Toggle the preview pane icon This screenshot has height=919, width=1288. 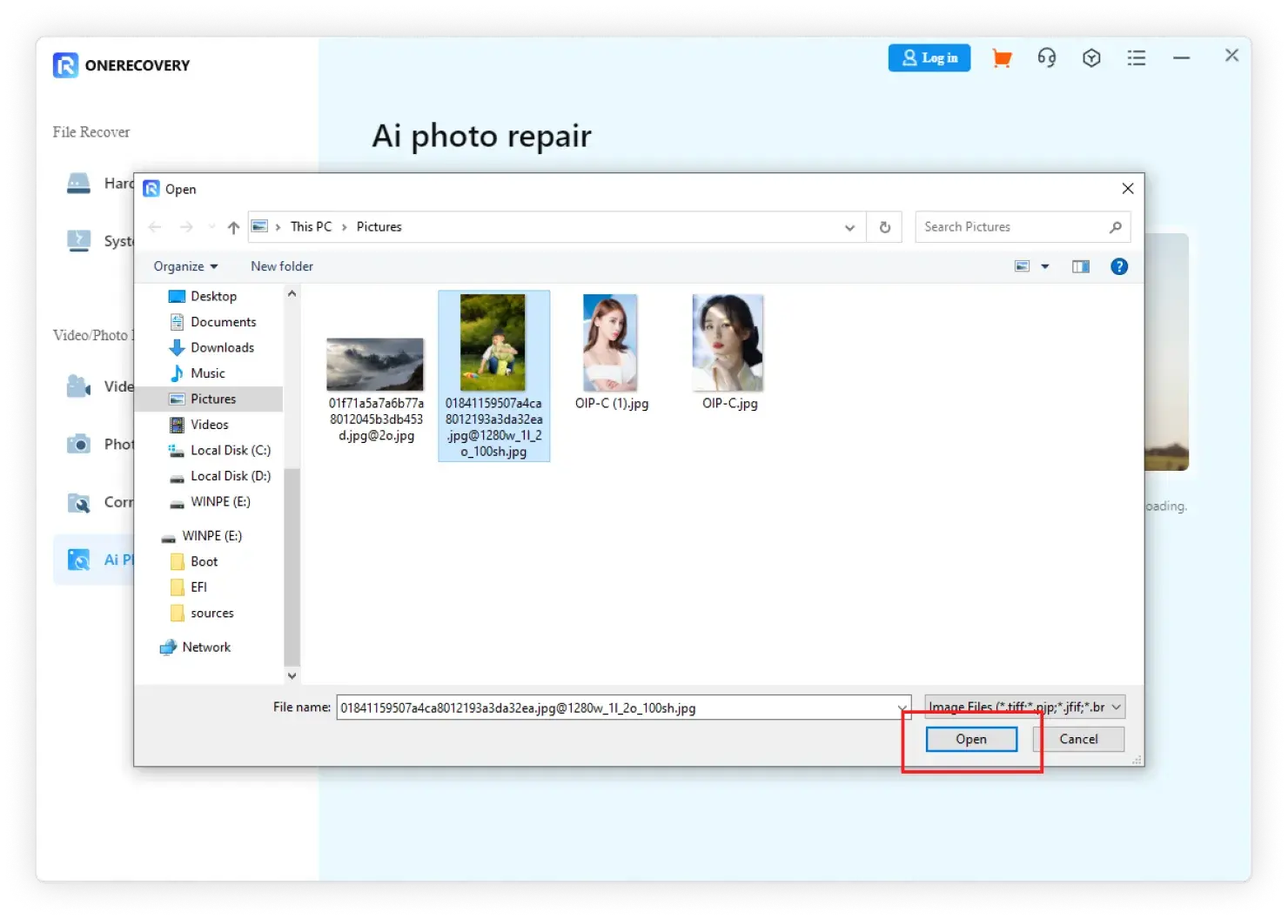(x=1080, y=267)
